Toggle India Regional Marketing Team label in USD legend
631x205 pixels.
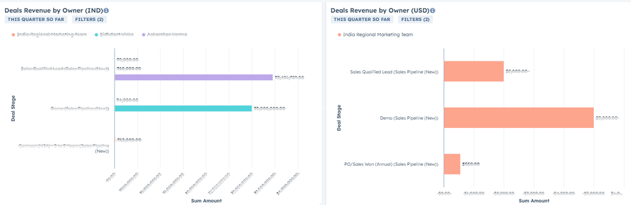pyautogui.click(x=378, y=35)
